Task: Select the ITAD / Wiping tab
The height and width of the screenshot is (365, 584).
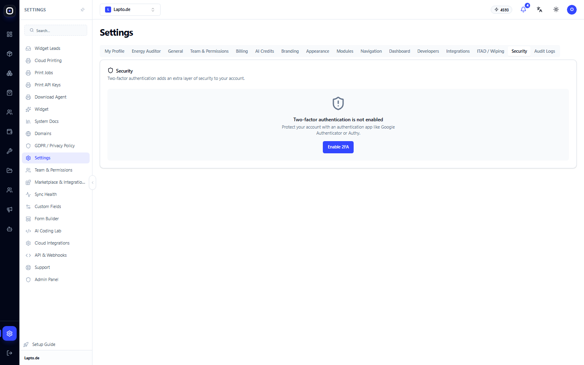Action: [490, 51]
